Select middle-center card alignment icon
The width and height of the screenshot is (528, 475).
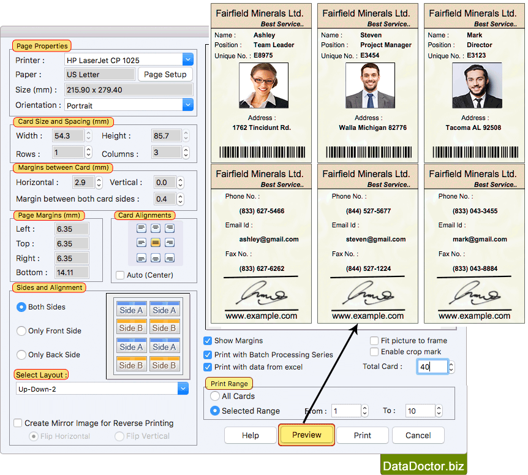point(156,243)
